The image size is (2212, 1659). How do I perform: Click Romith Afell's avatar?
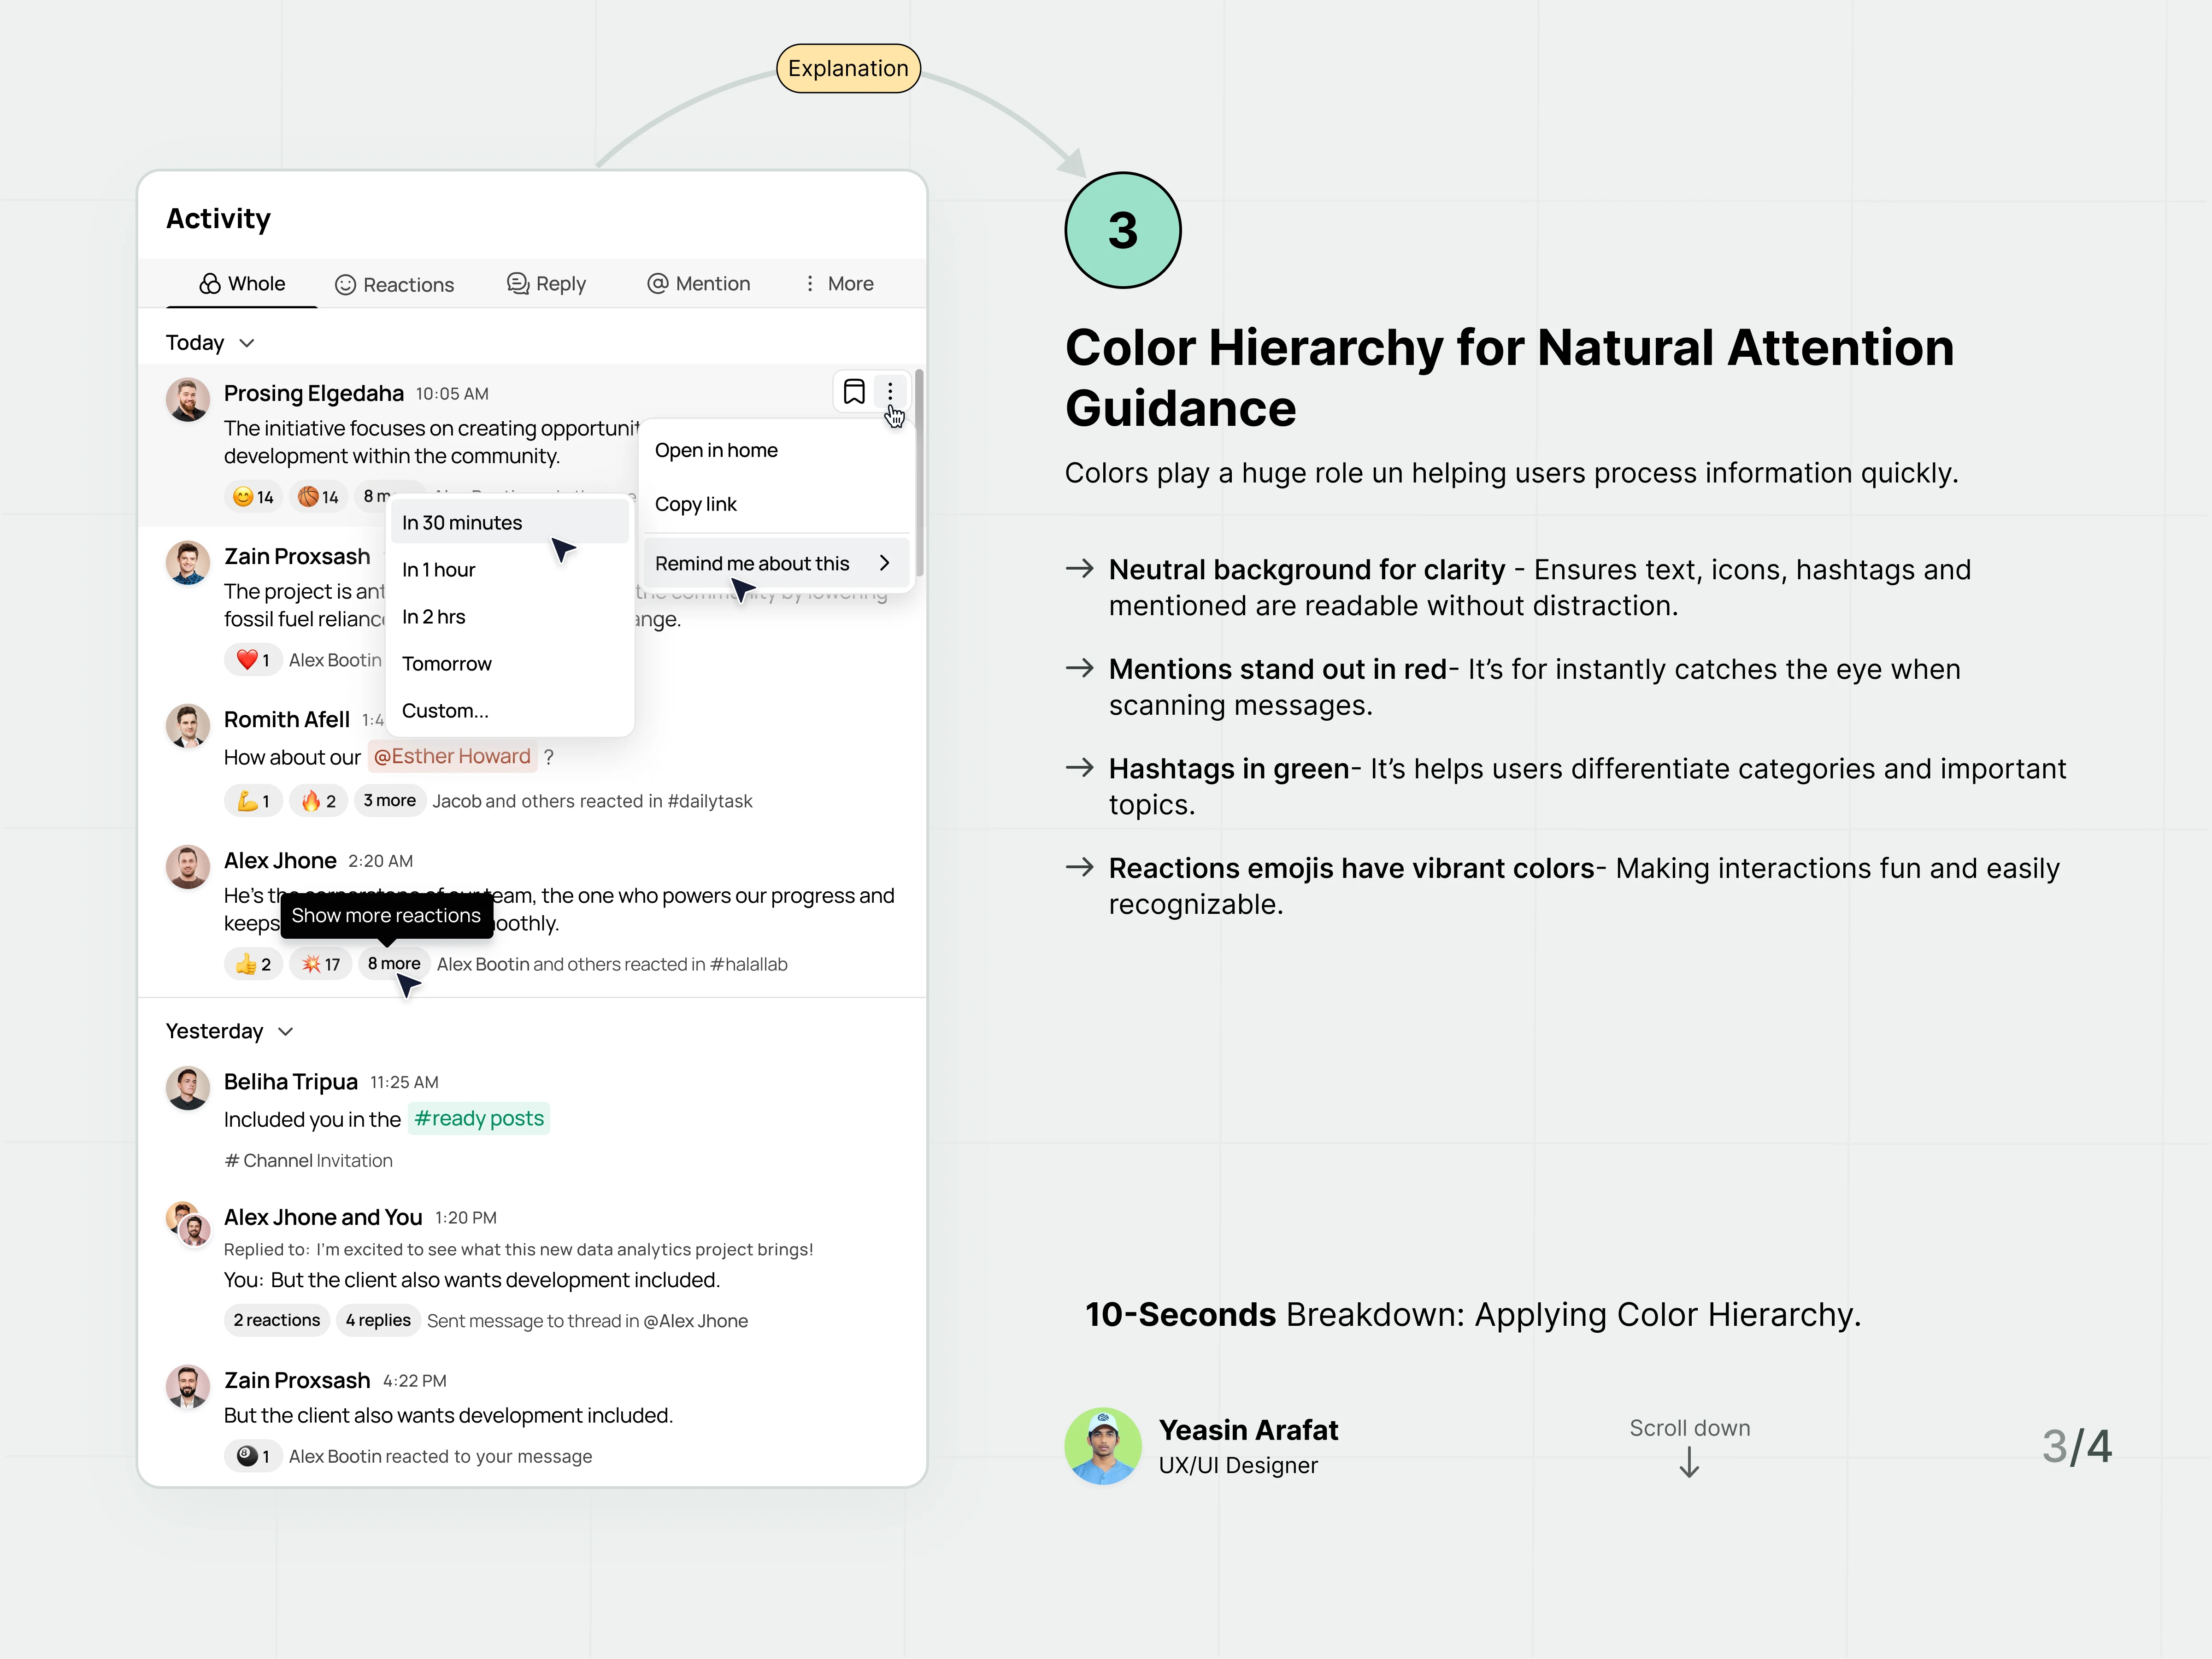tap(187, 726)
